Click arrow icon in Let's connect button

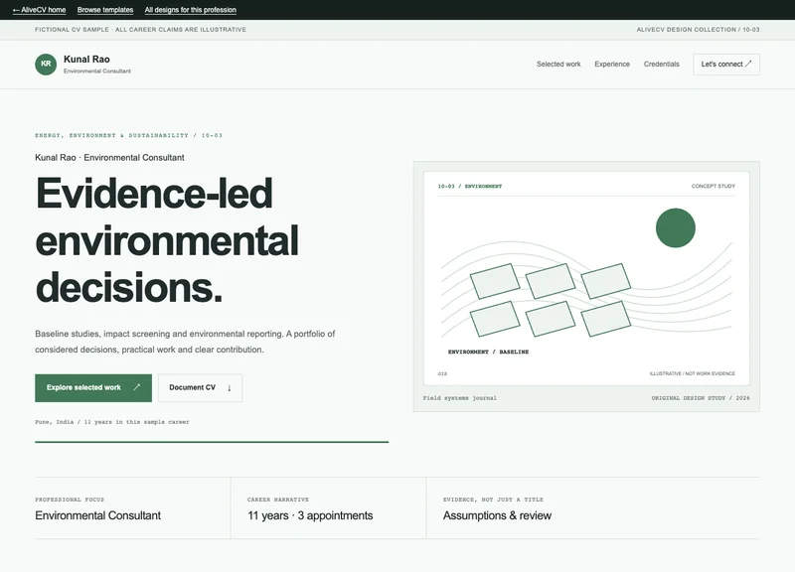[748, 64]
